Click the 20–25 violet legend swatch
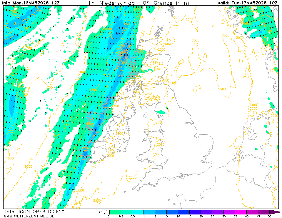The width and height of the screenshot is (282, 218). (x=207, y=212)
